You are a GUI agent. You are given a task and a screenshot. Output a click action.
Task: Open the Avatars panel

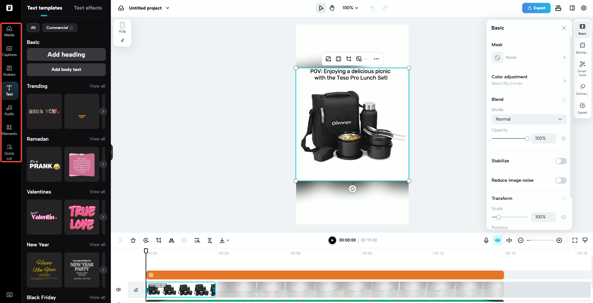point(9,71)
